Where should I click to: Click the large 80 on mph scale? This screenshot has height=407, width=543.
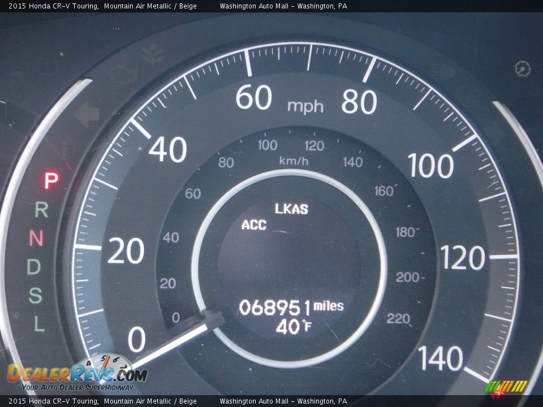click(359, 102)
